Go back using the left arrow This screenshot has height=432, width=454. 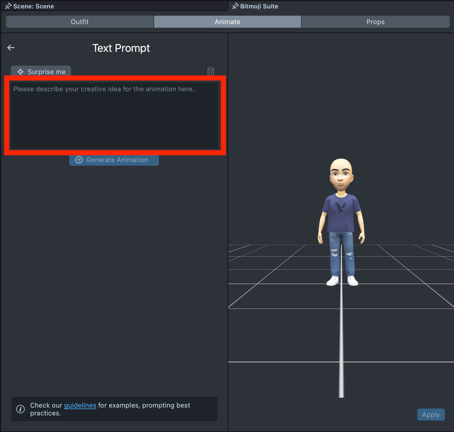pyautogui.click(x=11, y=48)
